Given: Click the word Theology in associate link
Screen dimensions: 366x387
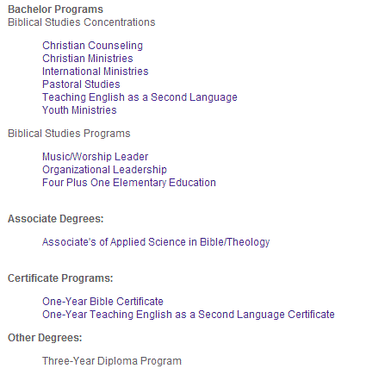Looking at the screenshot, I should pos(249,242).
